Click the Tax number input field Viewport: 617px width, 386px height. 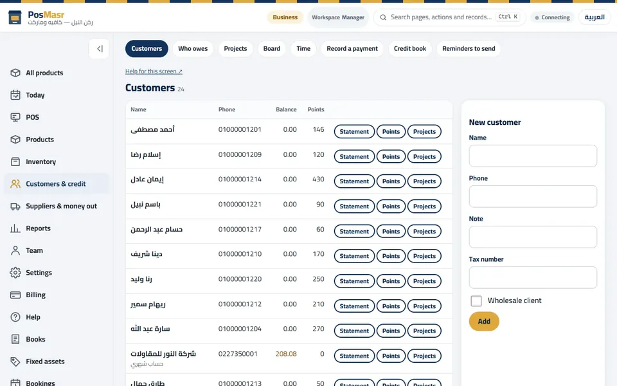(x=533, y=278)
